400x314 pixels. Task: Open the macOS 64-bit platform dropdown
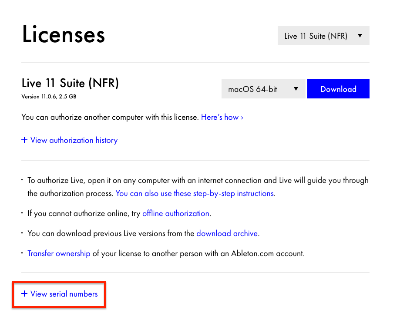(x=263, y=89)
